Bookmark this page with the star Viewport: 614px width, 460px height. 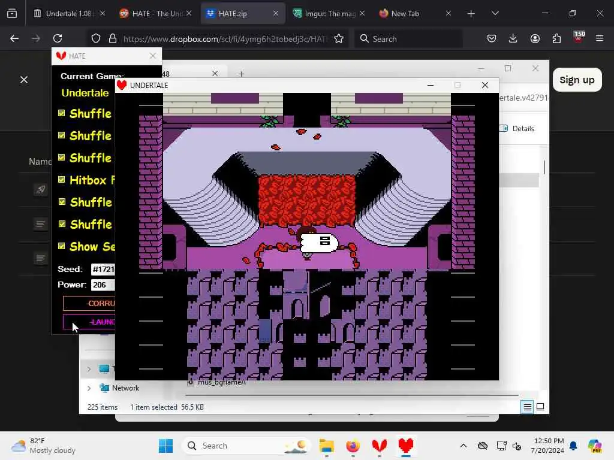[339, 39]
